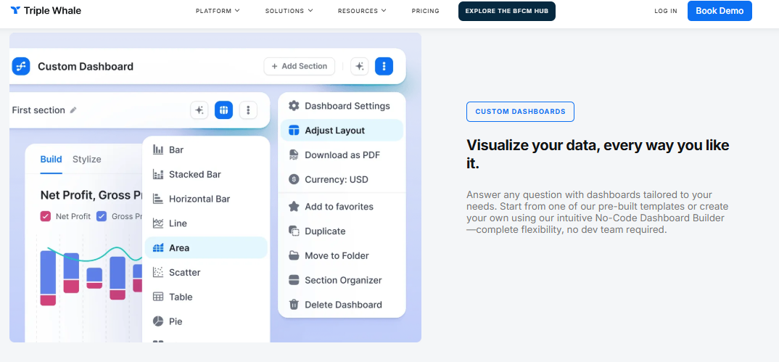Click the Net Profit, Gross chart title

pyautogui.click(x=92, y=195)
